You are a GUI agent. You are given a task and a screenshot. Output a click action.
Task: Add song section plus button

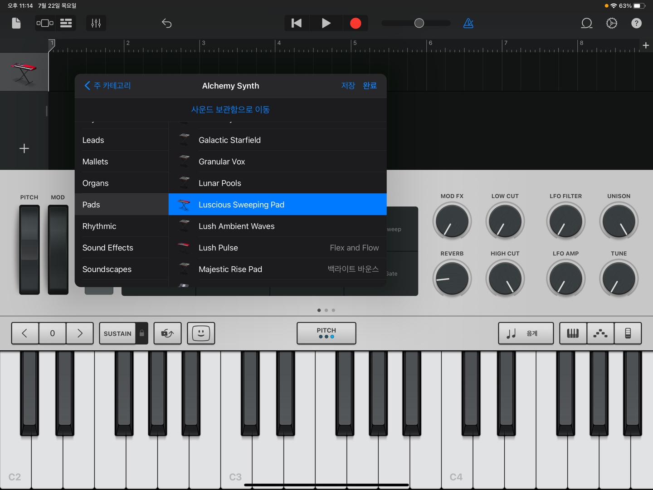(646, 45)
